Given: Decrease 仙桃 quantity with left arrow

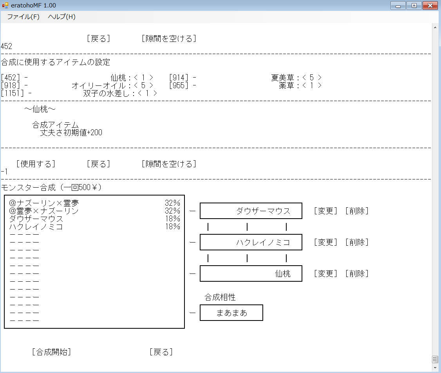Looking at the screenshot, I should point(136,77).
